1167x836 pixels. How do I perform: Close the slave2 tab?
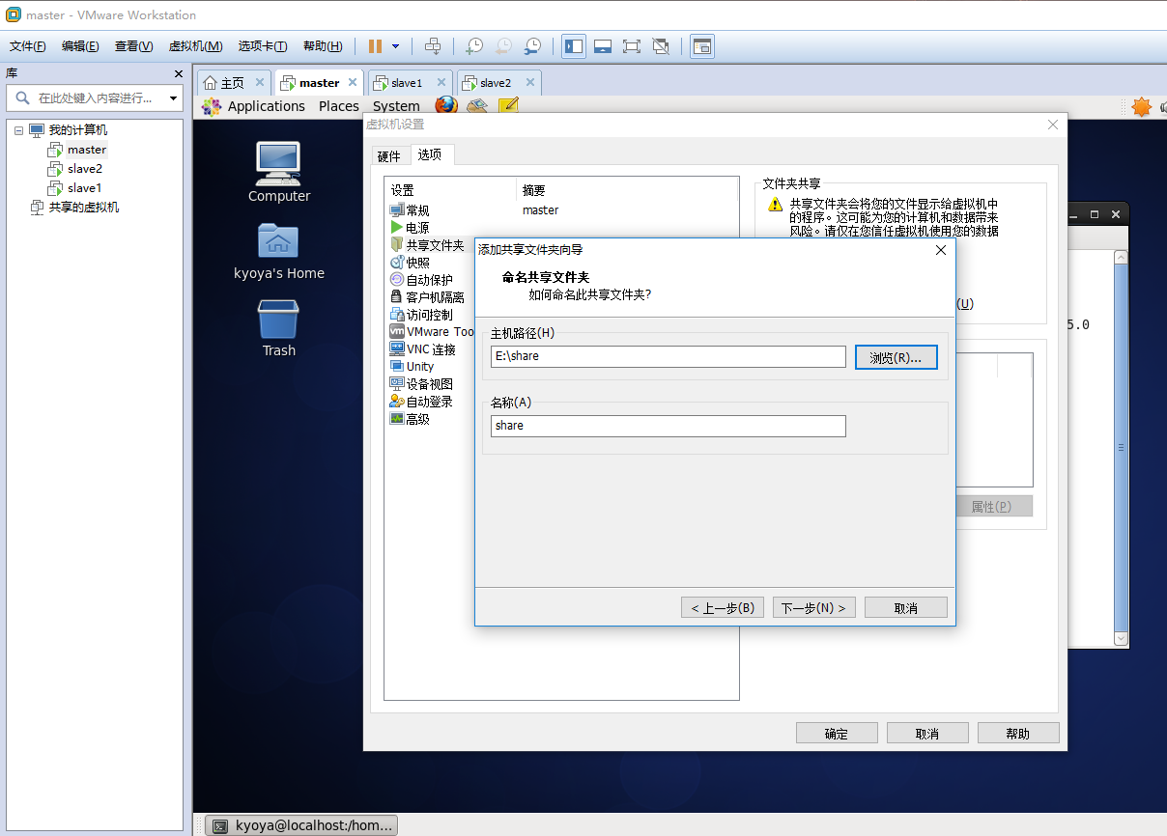529,82
